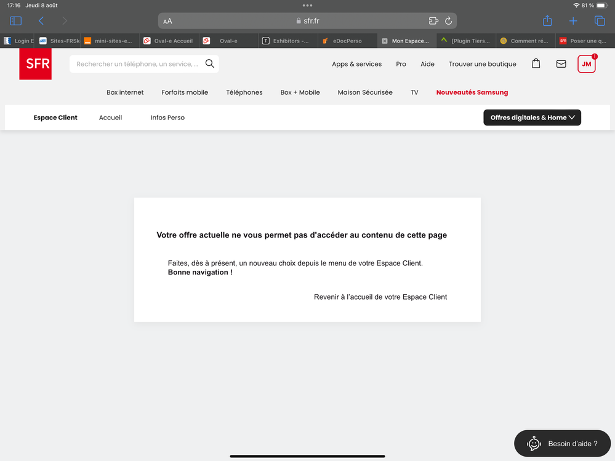The height and width of the screenshot is (461, 615).
Task: Click the SFR logo
Action: (x=35, y=64)
